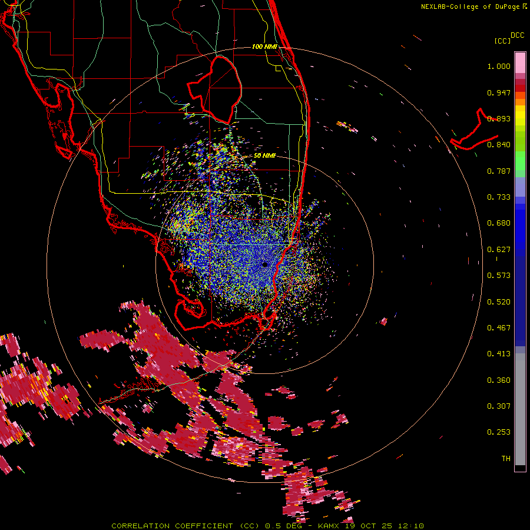Click the NEXLAB-College of DuPage credit text
The height and width of the screenshot is (530, 530).
click(x=474, y=6)
